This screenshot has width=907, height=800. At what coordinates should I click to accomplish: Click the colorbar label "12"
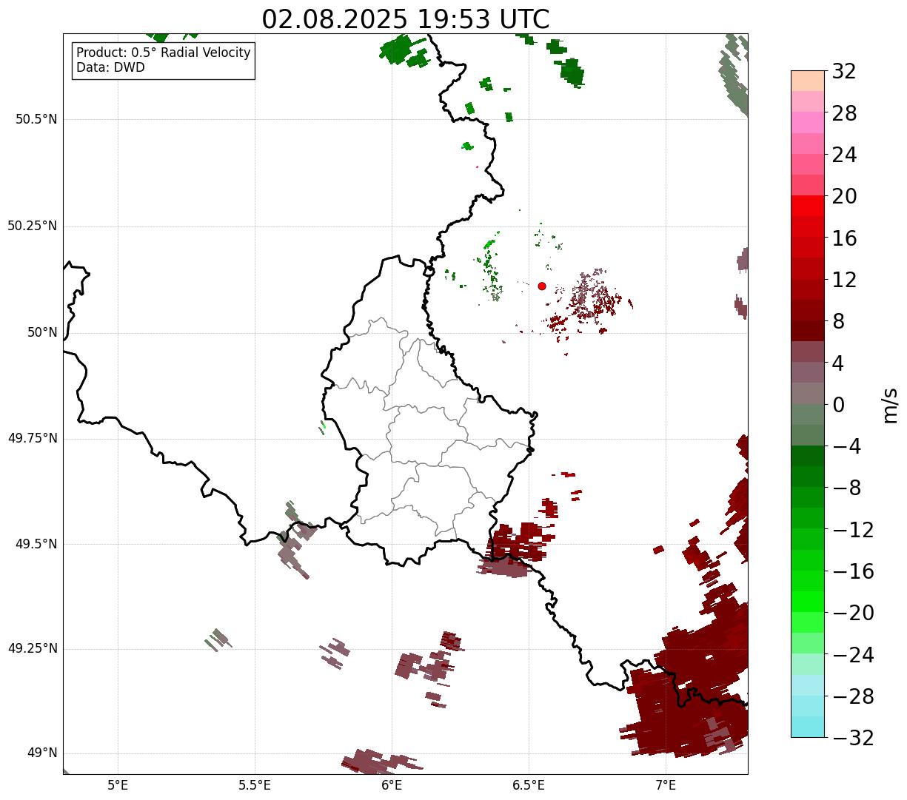[844, 280]
